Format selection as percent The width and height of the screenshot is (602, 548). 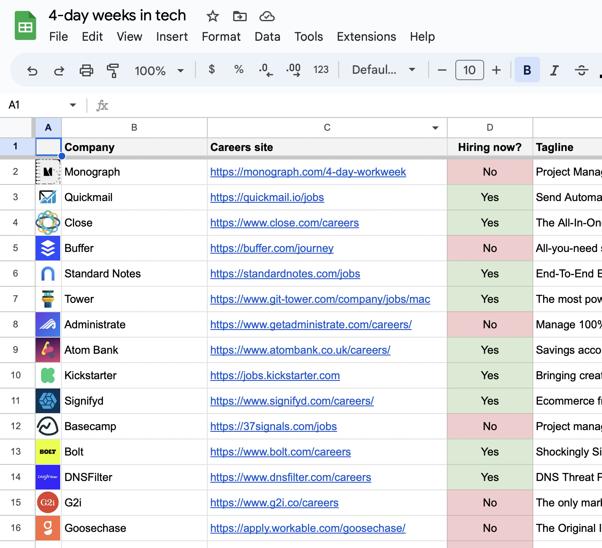coord(239,69)
